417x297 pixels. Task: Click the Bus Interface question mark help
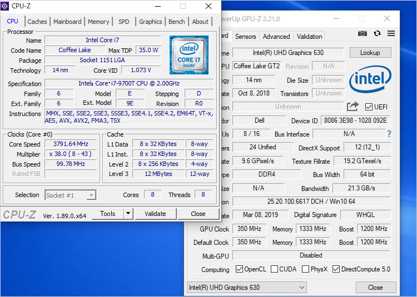389,134
